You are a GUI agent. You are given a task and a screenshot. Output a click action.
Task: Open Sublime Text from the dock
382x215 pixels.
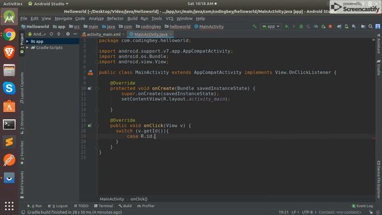pos(10,142)
